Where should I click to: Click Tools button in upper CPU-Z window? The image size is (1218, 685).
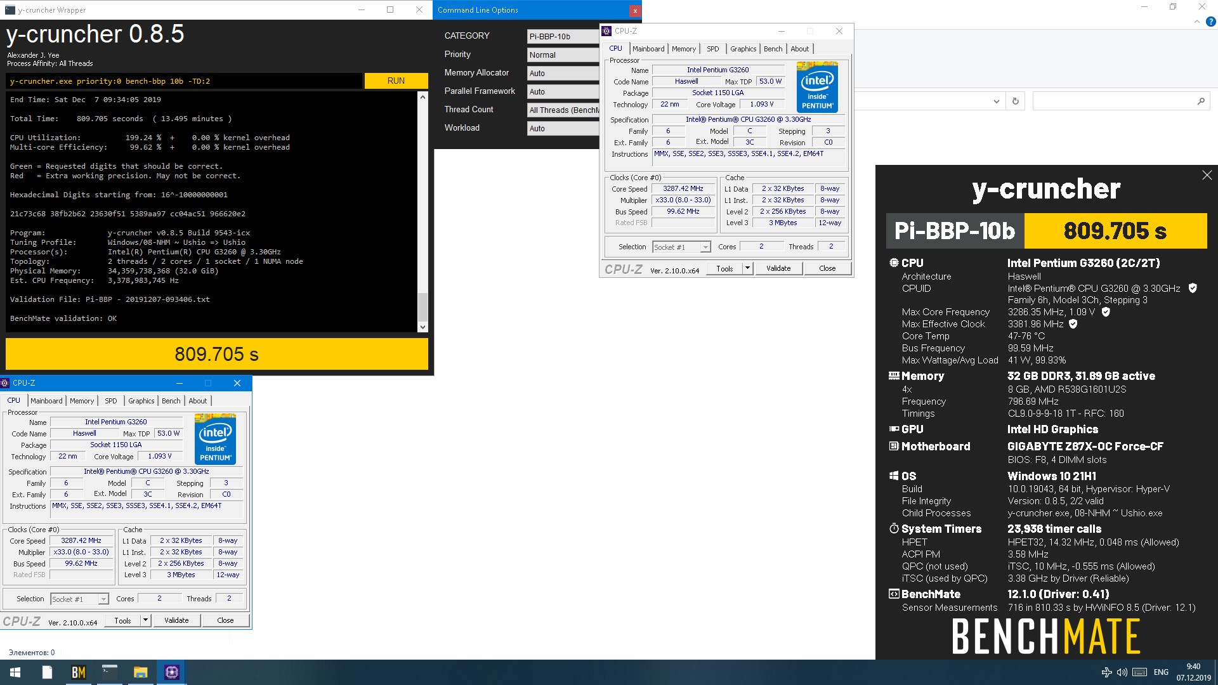click(x=724, y=268)
